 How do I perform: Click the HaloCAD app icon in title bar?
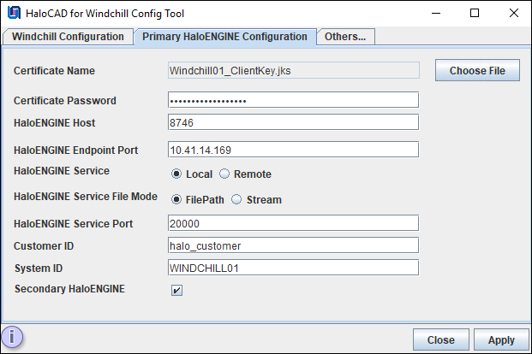(x=15, y=14)
